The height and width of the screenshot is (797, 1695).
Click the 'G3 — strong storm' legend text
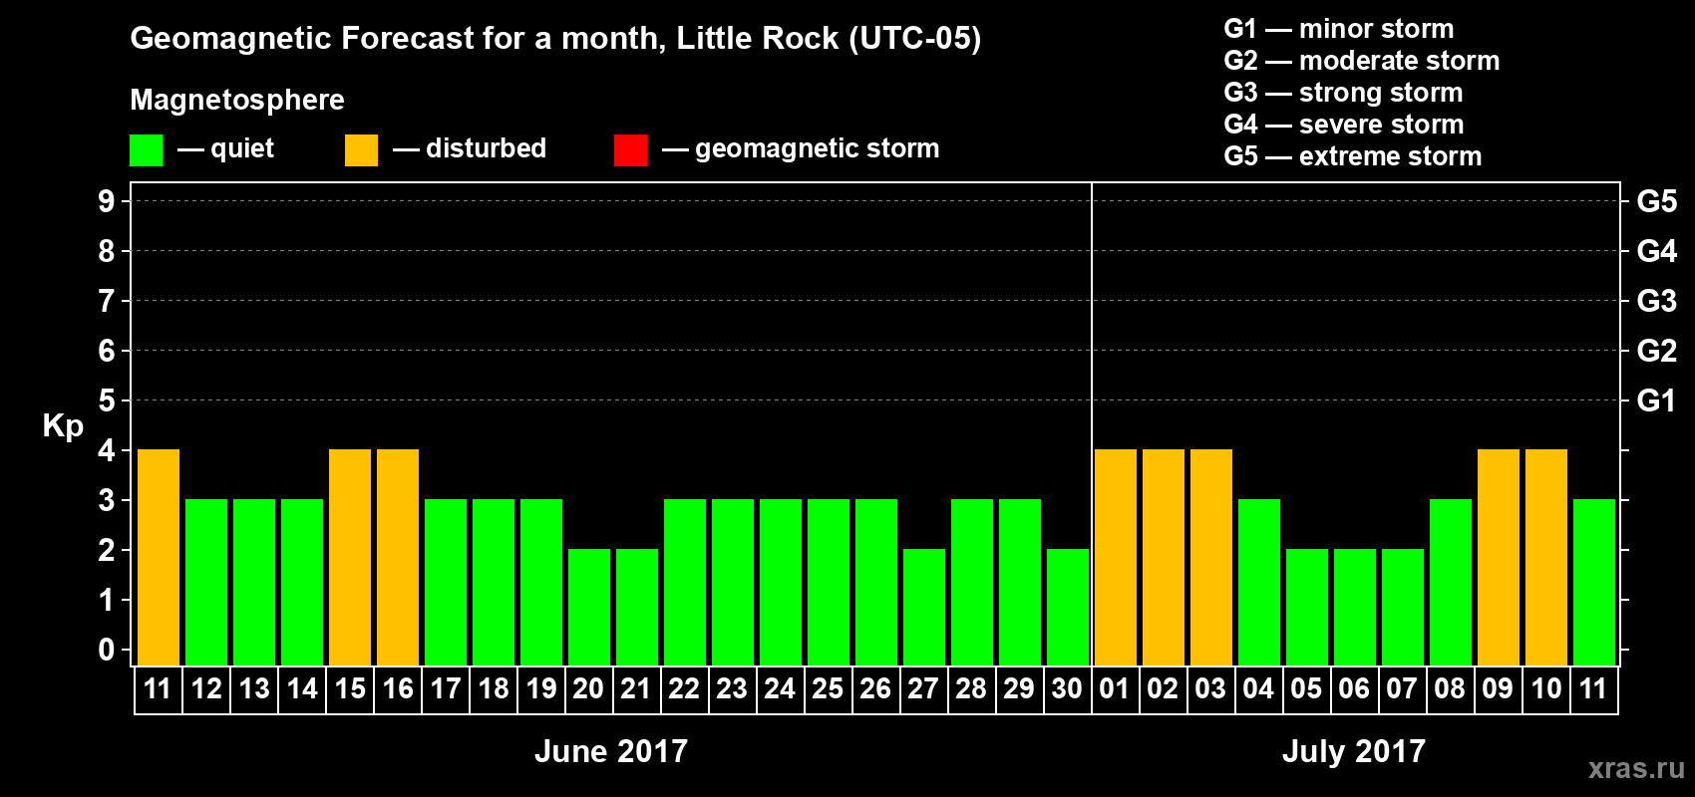1343,93
